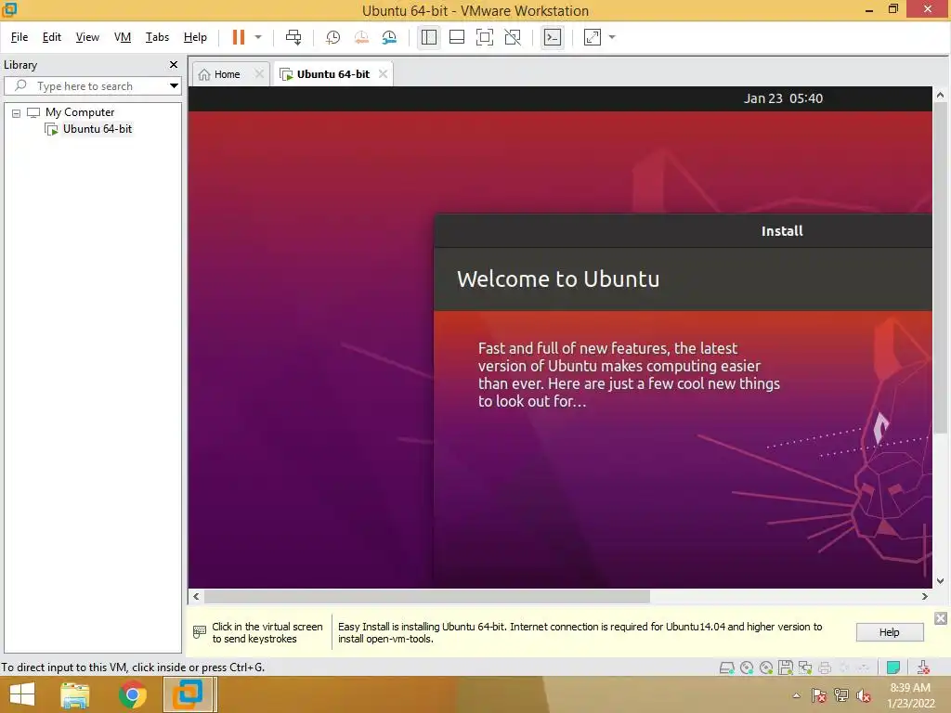Switch to Unity mode toolbar icon
Image resolution: width=951 pixels, height=713 pixels.
[x=513, y=37]
